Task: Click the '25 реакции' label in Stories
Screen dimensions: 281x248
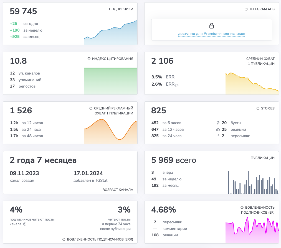Action: (x=234, y=129)
